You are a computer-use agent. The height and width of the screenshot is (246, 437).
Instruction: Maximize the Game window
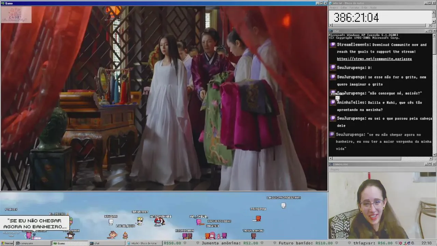(x=321, y=3)
